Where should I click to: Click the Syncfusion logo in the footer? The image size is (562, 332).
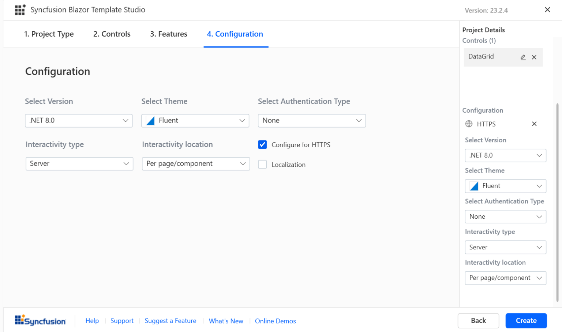pyautogui.click(x=40, y=321)
